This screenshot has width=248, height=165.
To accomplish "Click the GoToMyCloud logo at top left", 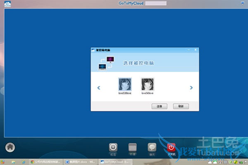I will point(7,4).
